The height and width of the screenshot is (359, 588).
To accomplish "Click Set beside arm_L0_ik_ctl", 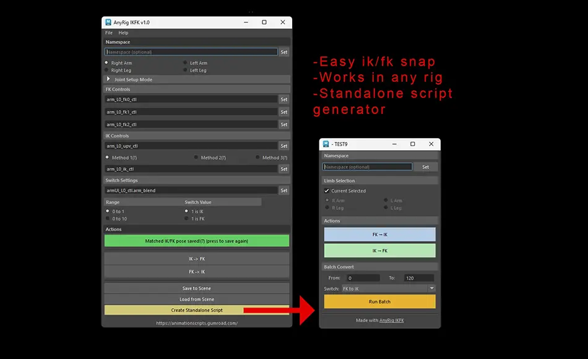I will click(x=284, y=169).
